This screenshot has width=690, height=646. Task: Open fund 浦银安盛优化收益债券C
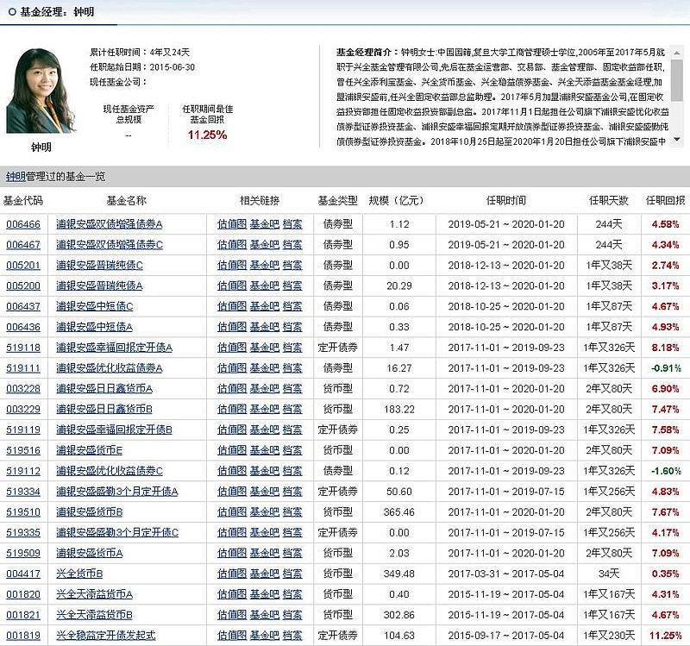tap(110, 471)
